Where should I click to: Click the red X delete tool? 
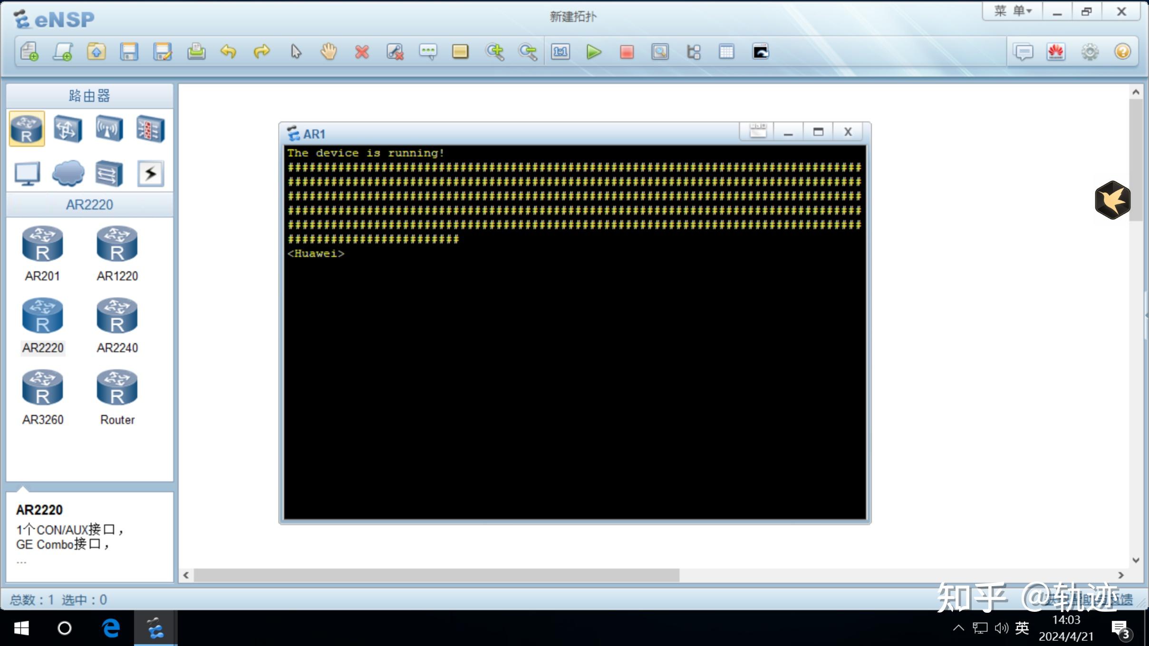point(362,52)
